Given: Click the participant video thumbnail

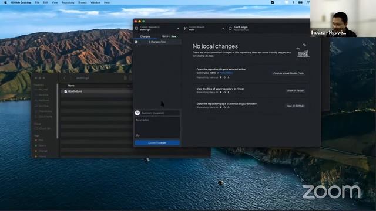Looking at the screenshot, I should [343, 18].
